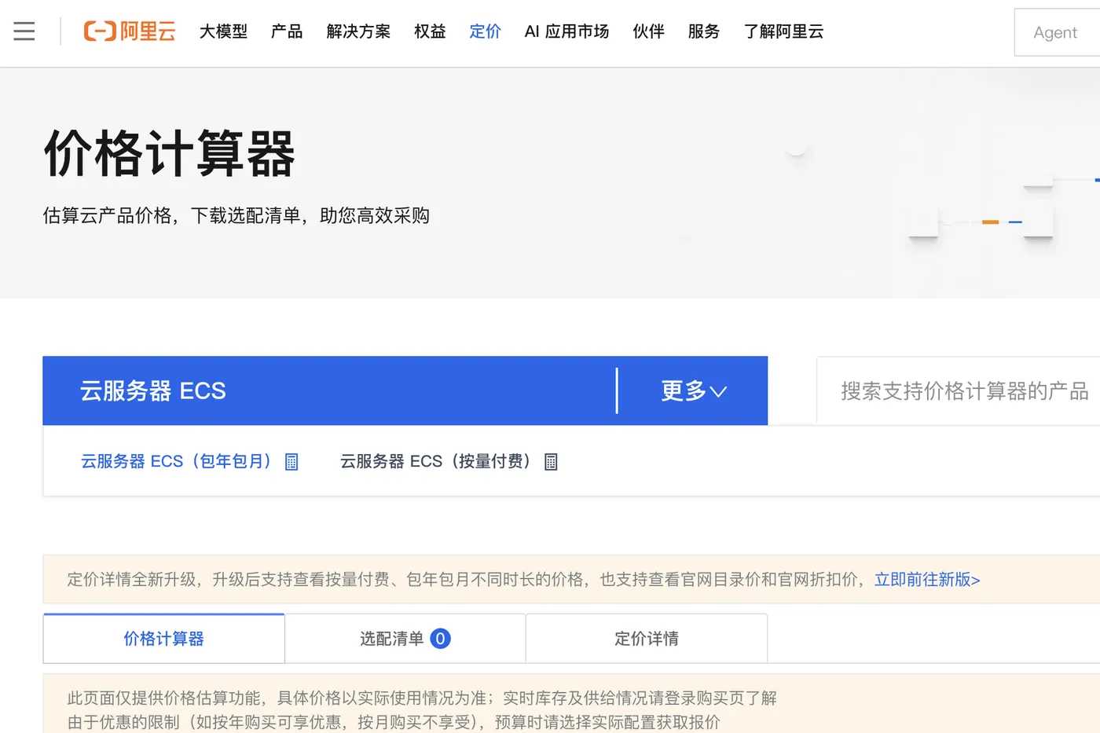This screenshot has height=733, width=1100.
Task: Open the 伙伴 menu
Action: [648, 31]
